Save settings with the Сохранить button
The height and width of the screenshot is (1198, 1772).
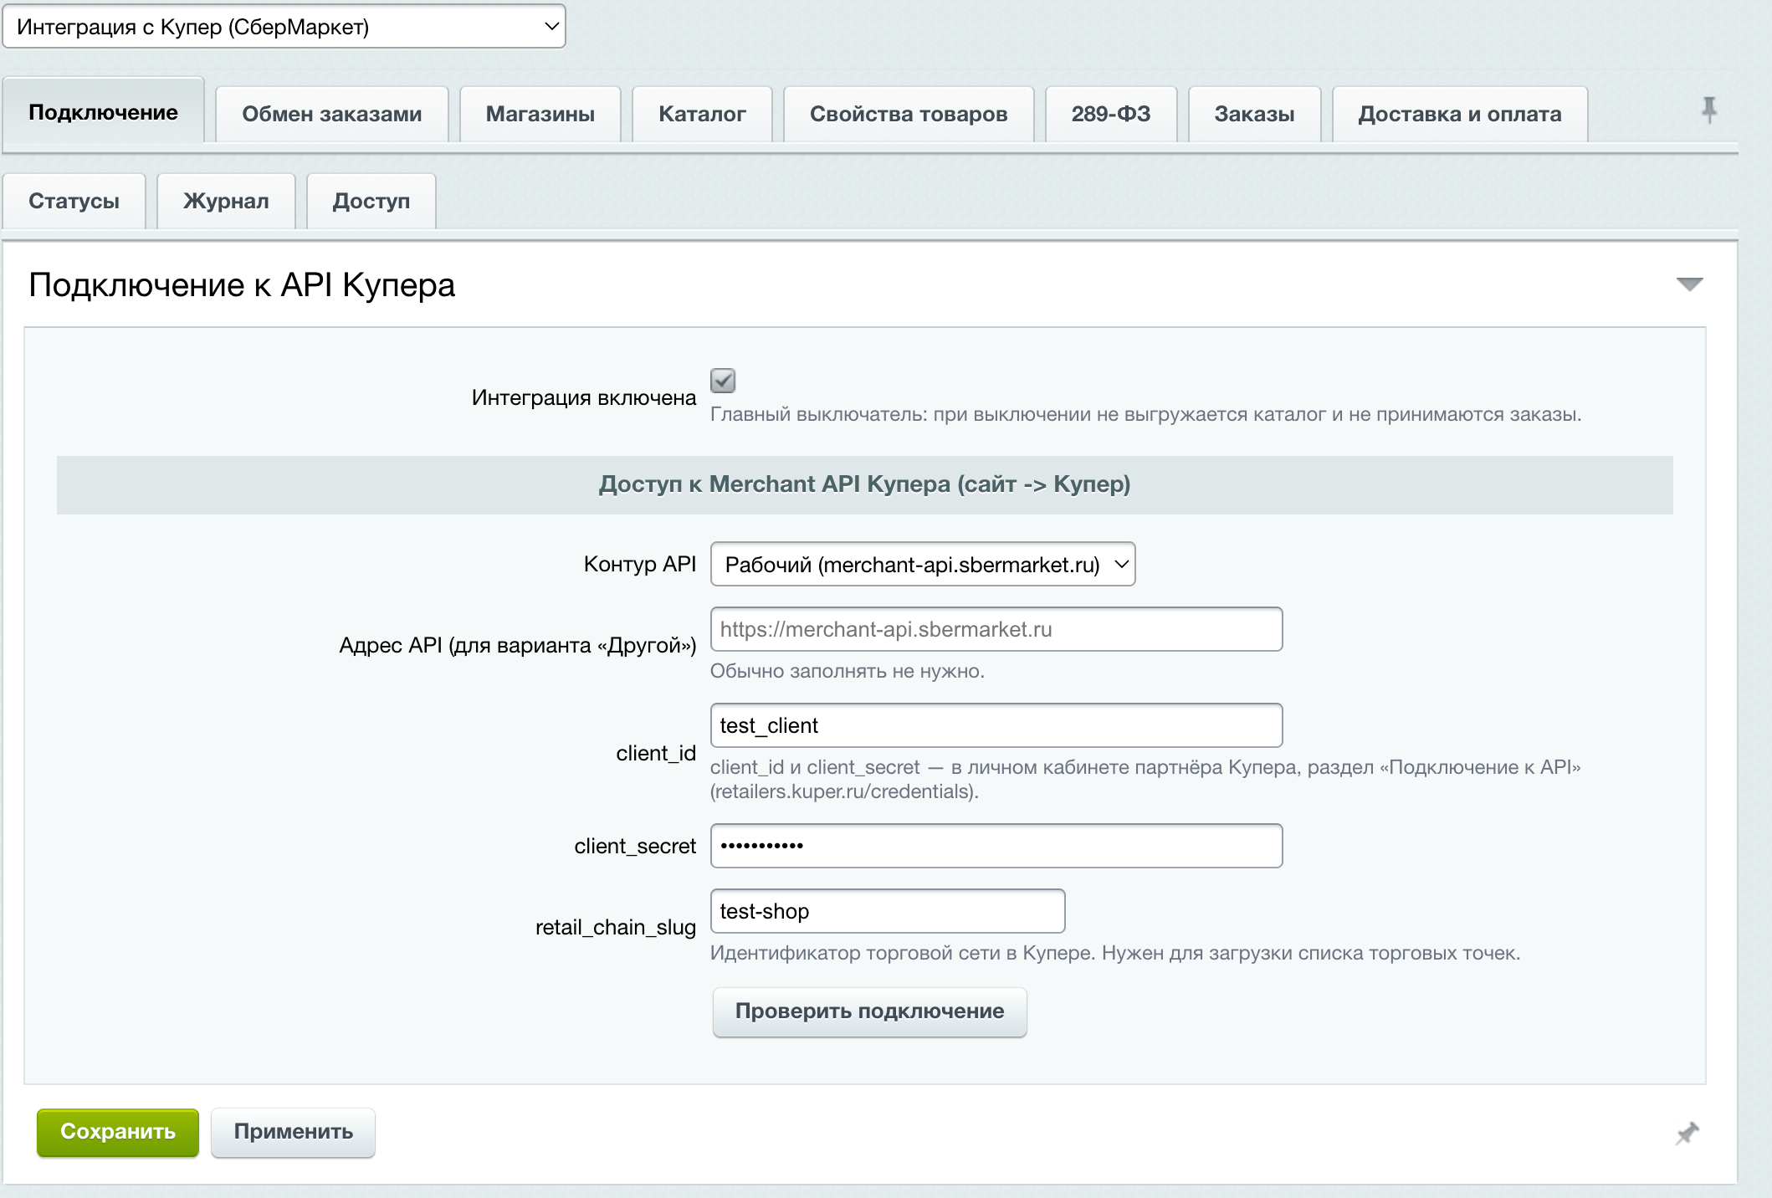coord(118,1132)
